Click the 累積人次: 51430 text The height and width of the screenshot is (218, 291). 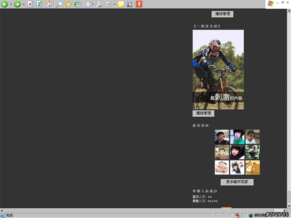(205, 201)
